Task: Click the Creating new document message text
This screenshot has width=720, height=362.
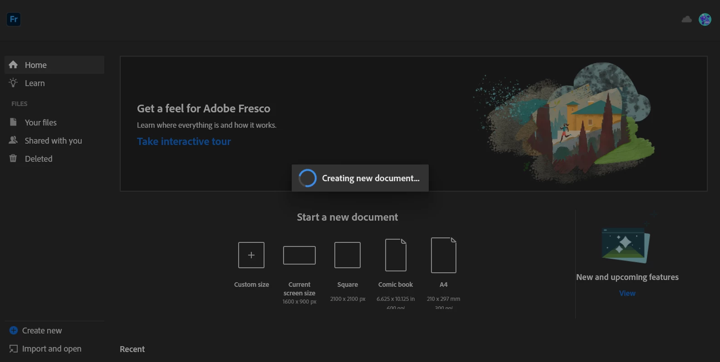Action: click(371, 178)
